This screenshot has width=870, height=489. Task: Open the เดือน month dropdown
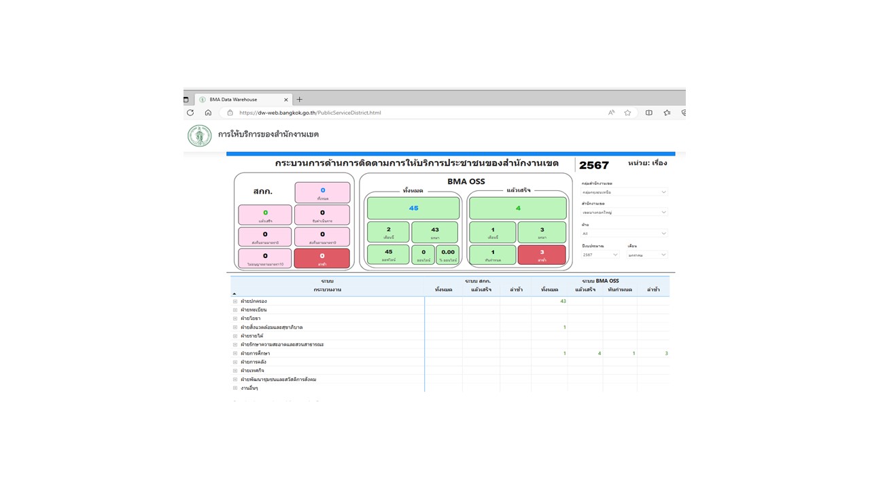click(x=647, y=255)
